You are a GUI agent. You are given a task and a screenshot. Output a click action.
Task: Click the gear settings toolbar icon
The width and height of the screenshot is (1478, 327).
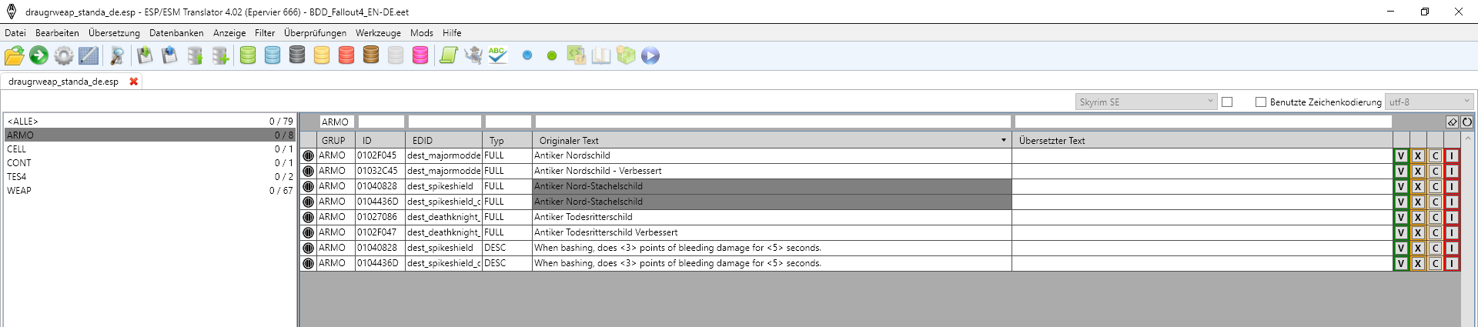click(64, 55)
